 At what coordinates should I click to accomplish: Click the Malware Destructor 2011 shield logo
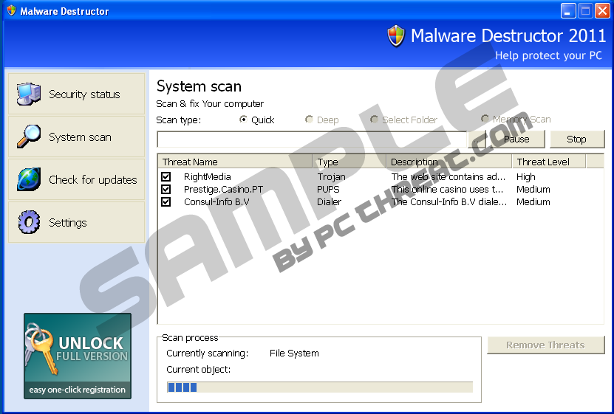pyautogui.click(x=396, y=36)
